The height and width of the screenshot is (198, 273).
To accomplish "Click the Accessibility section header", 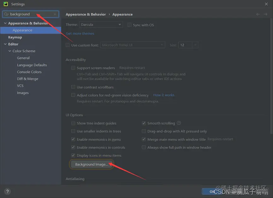I will 76,60.
